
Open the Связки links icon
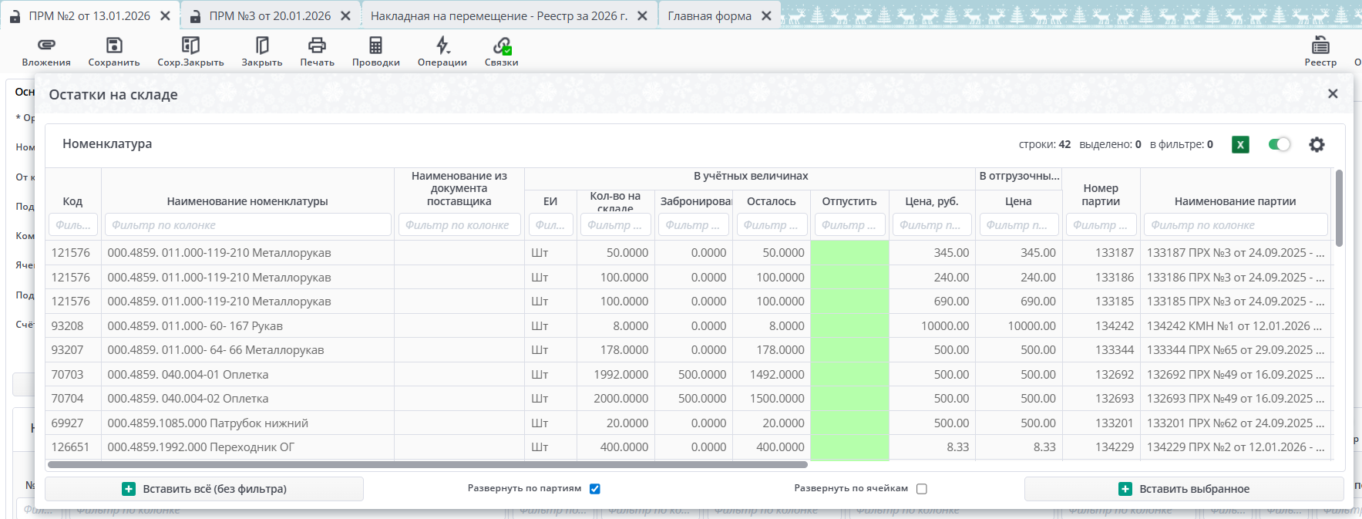click(x=502, y=45)
